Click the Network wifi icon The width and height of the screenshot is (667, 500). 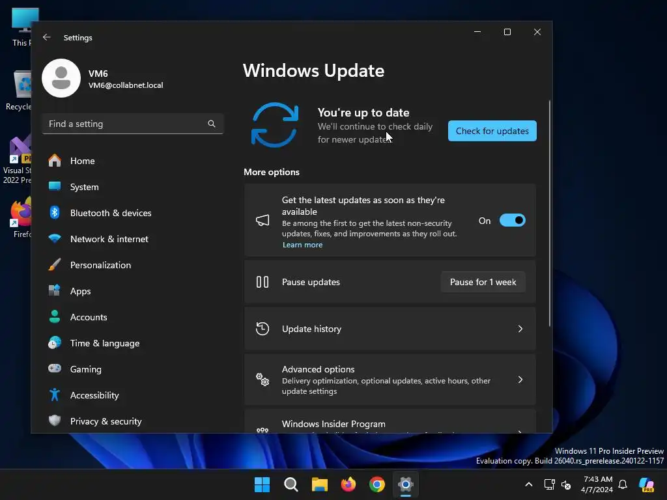tap(55, 238)
